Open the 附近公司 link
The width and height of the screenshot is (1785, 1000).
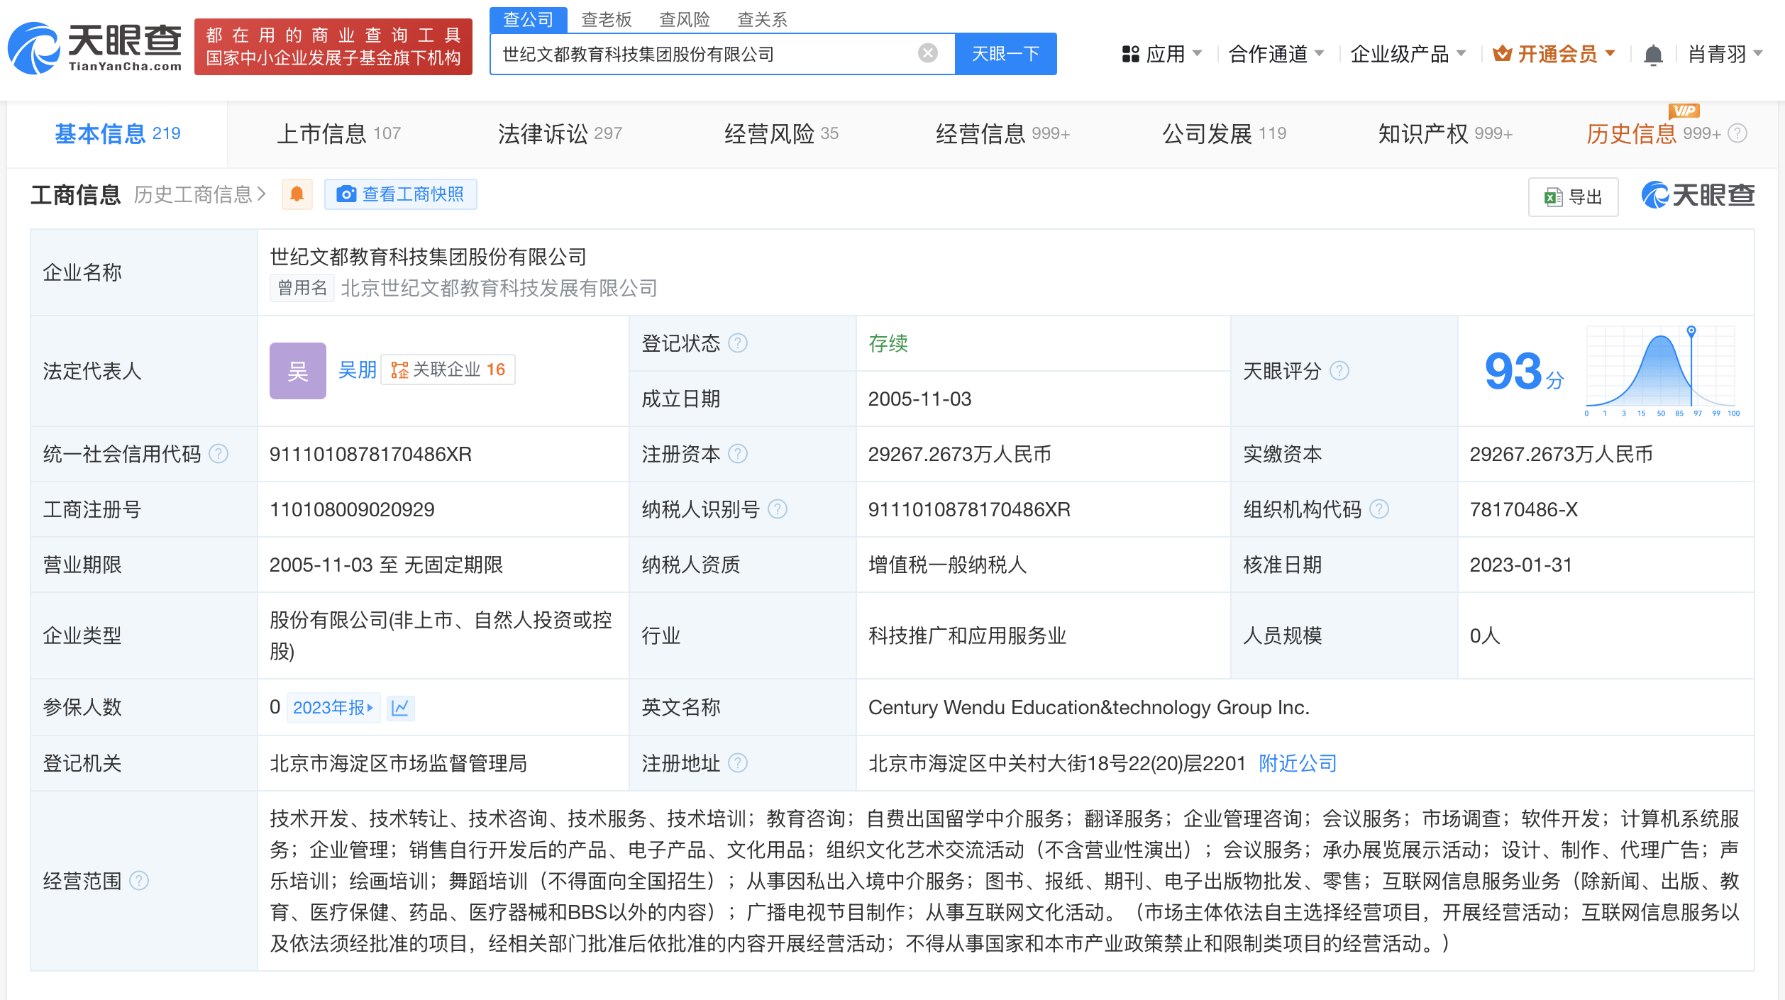(x=1298, y=763)
